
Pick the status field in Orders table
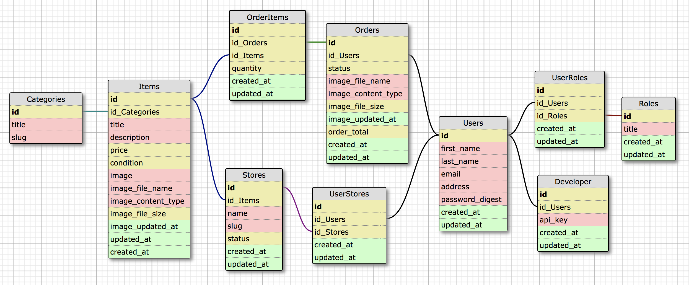tap(367, 68)
